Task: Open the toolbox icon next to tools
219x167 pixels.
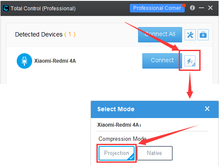Action: (203, 35)
